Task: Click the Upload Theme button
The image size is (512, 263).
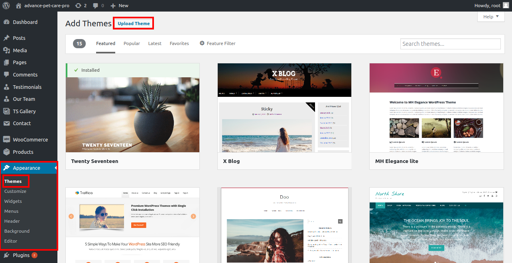Action: pos(134,24)
